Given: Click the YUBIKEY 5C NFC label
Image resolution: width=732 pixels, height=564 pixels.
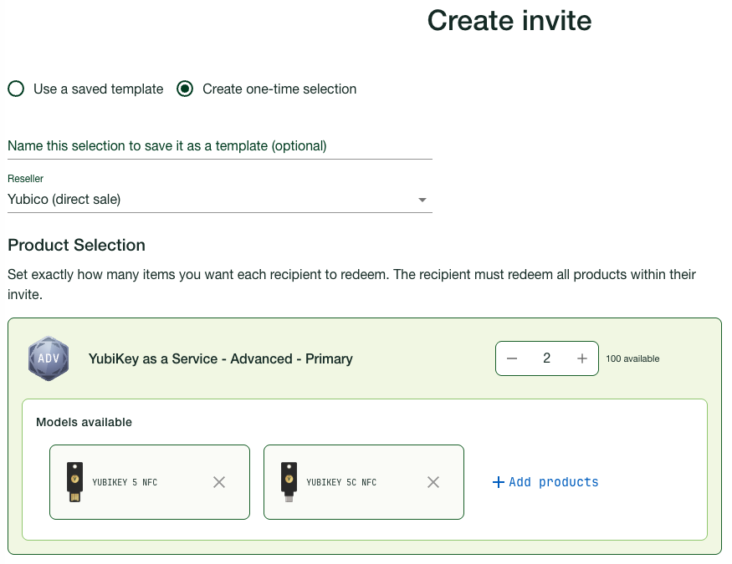Looking at the screenshot, I should [341, 482].
